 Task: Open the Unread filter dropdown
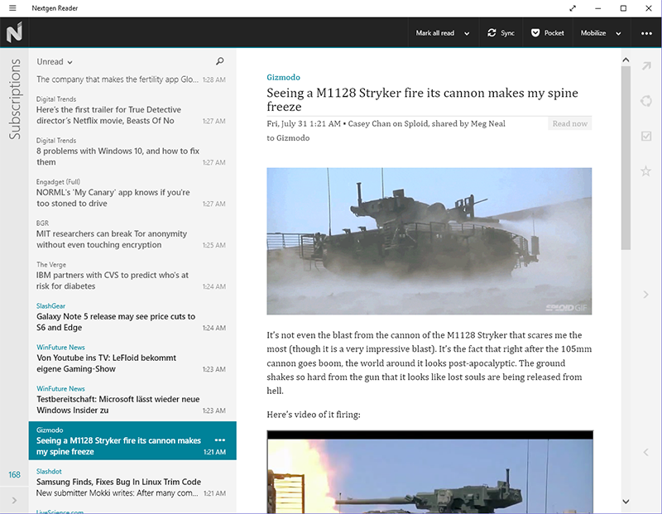[55, 61]
